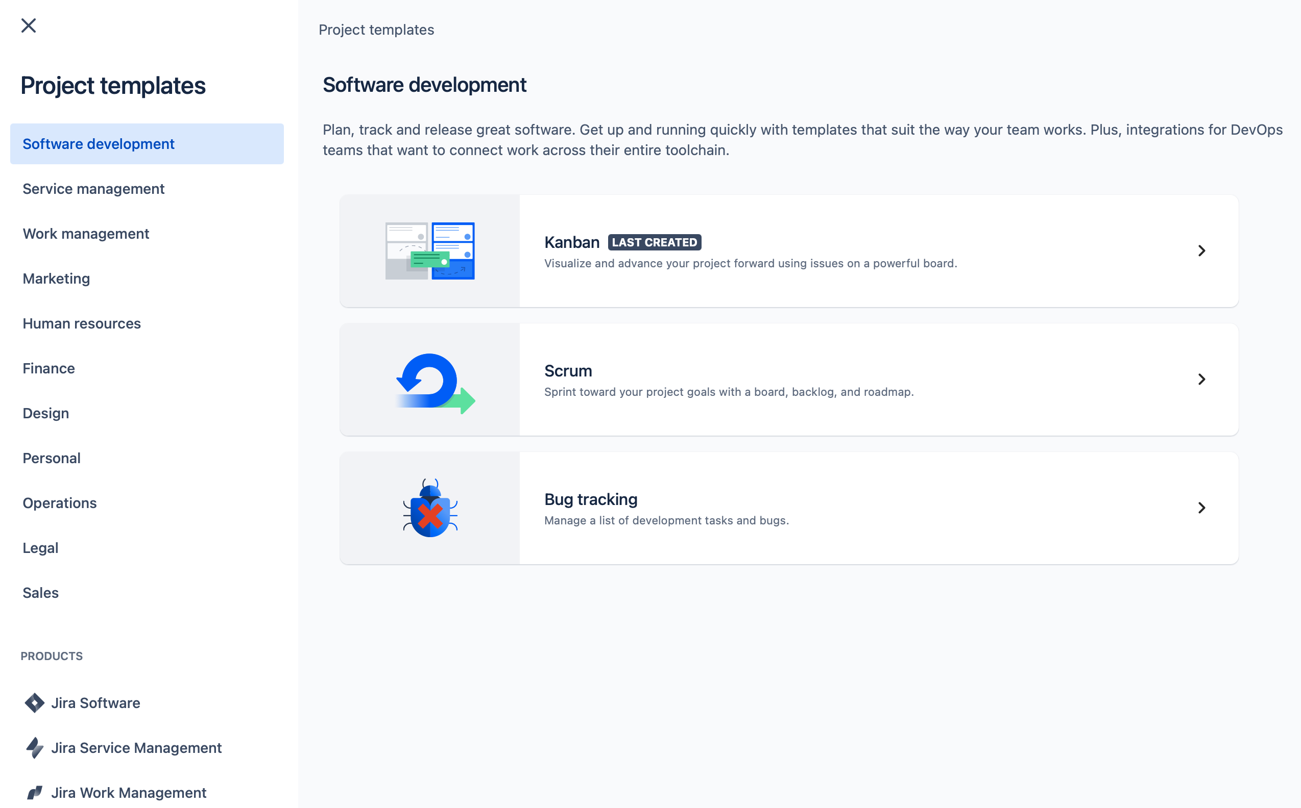Image resolution: width=1301 pixels, height=808 pixels.
Task: Open Scrum template via its chevron
Action: click(1201, 379)
